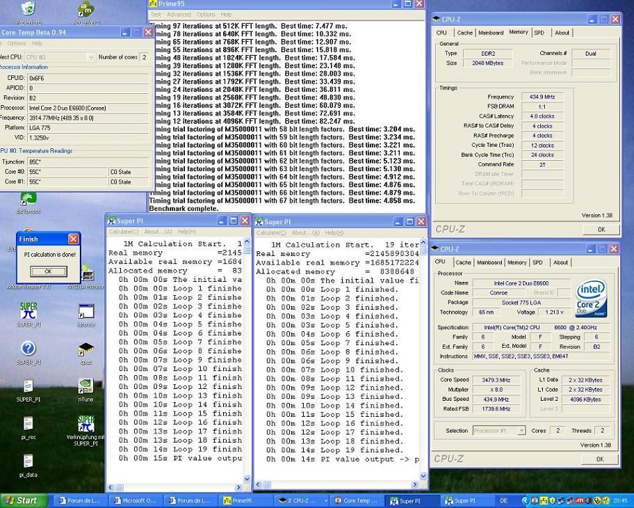
Task: Switch to Prime95 via the taskbar button
Action: point(245,501)
